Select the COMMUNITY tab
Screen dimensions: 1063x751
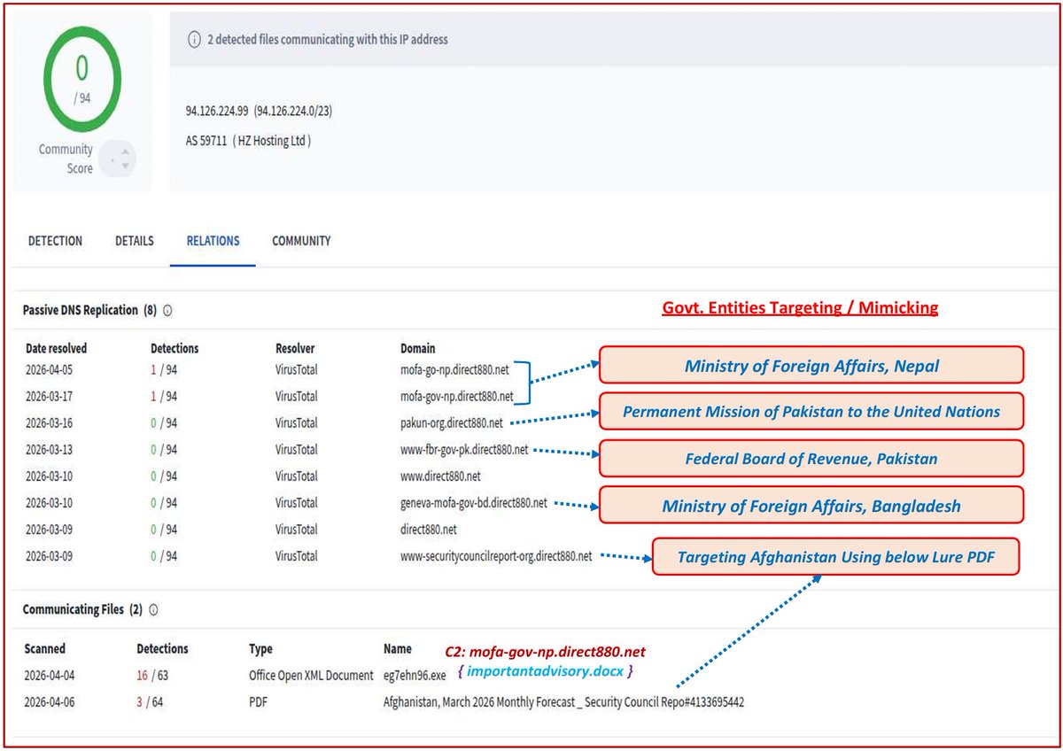300,240
